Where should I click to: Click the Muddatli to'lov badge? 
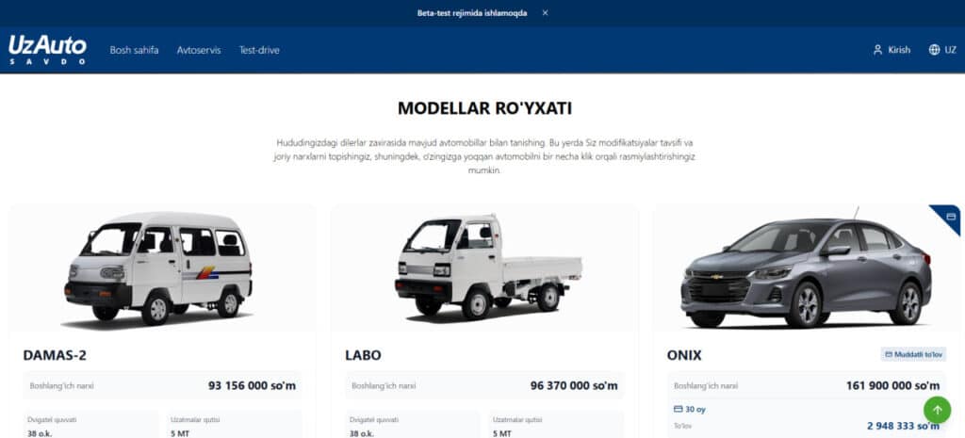(x=913, y=355)
